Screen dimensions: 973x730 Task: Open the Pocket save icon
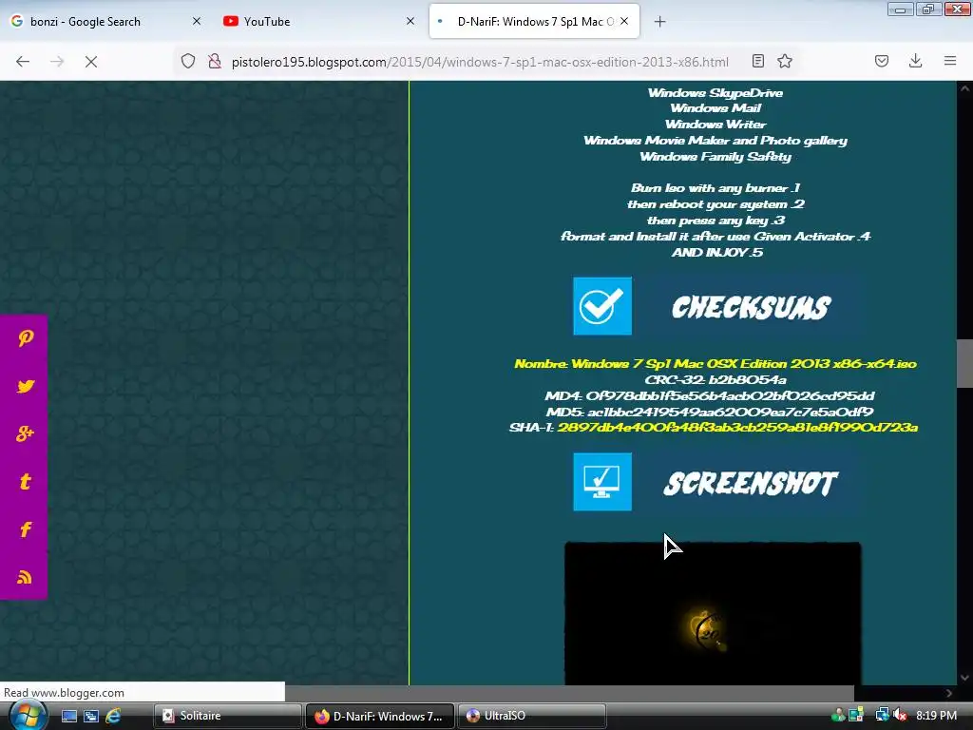coord(882,61)
